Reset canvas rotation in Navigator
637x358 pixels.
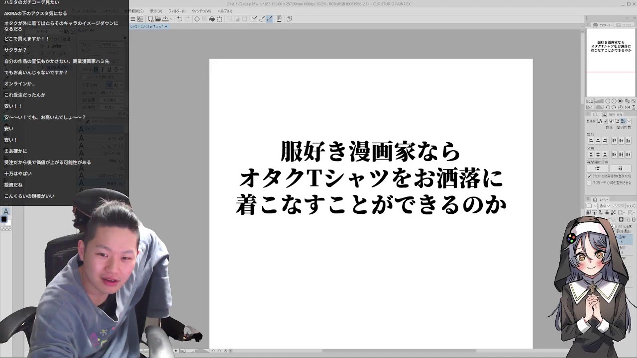point(620,107)
